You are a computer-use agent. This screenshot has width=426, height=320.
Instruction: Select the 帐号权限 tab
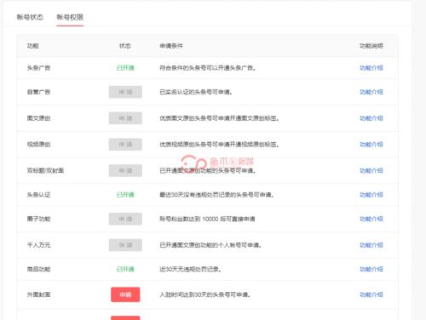pos(70,17)
